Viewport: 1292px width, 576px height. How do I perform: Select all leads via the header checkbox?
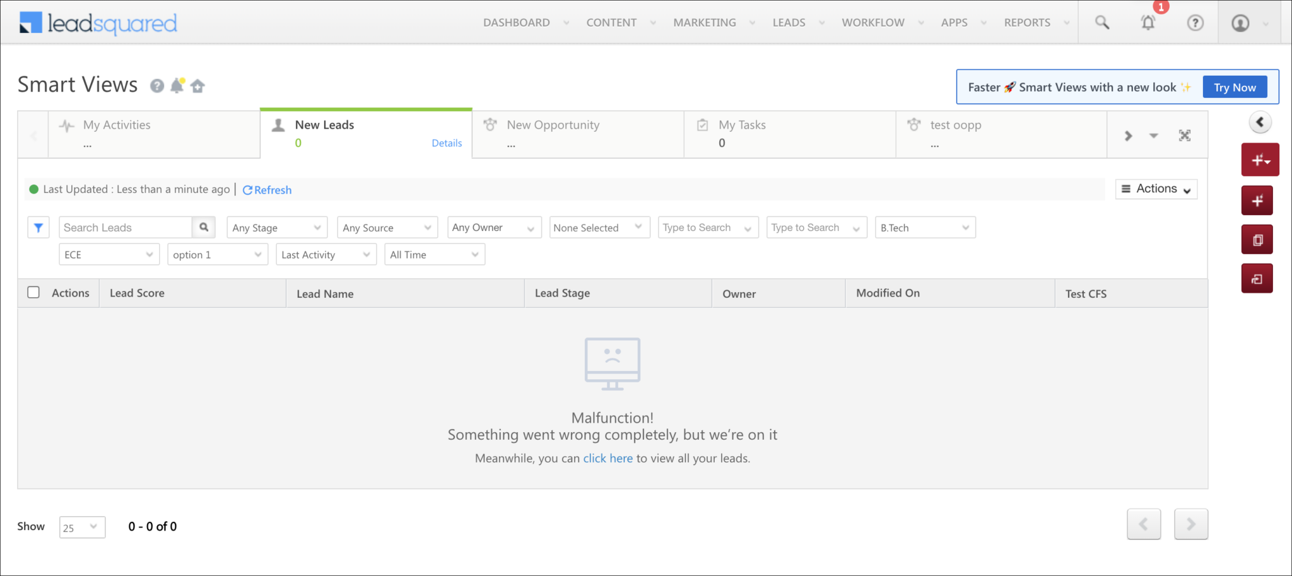point(33,292)
